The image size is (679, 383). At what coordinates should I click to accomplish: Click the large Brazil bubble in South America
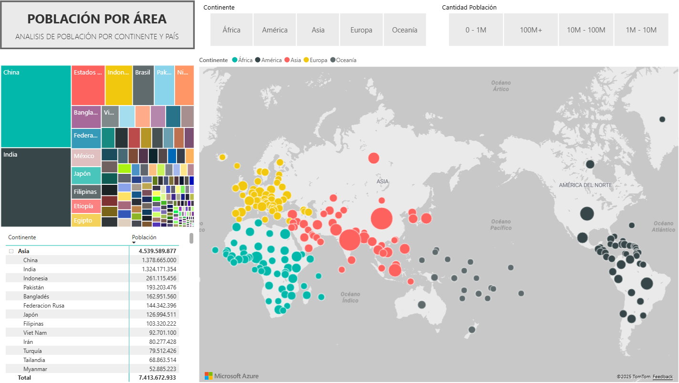click(x=647, y=283)
